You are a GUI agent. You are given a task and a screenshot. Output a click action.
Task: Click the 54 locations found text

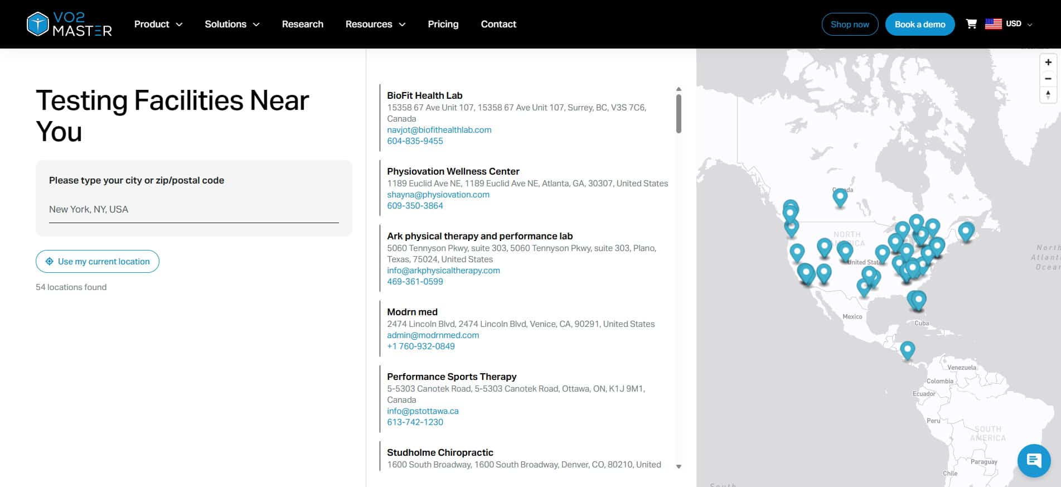(71, 287)
